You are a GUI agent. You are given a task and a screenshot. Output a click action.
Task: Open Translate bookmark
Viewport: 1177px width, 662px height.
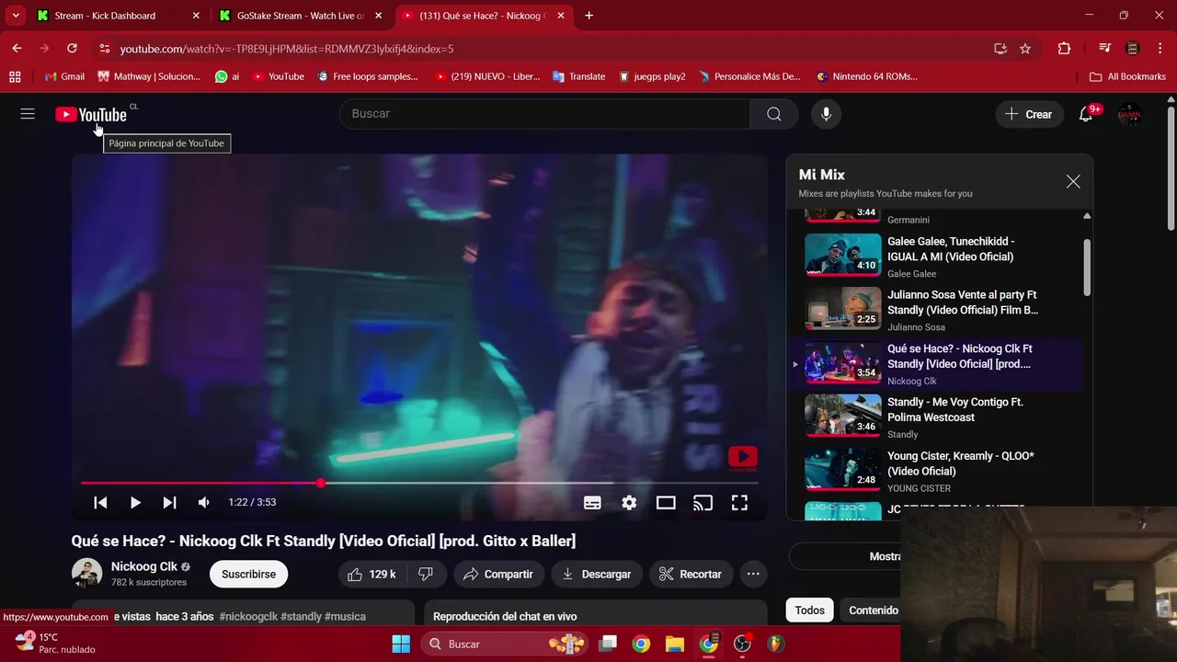coord(578,76)
